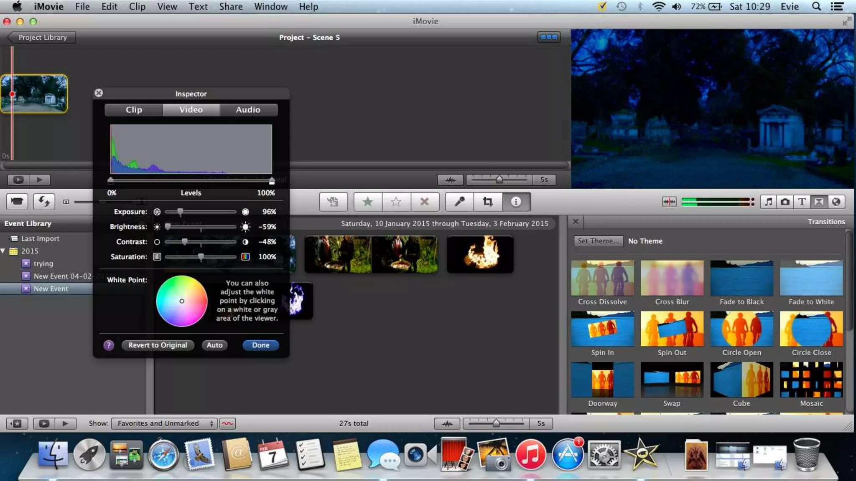The image size is (856, 481).
Task: Open the music and sound effects browser
Action: pyautogui.click(x=768, y=202)
